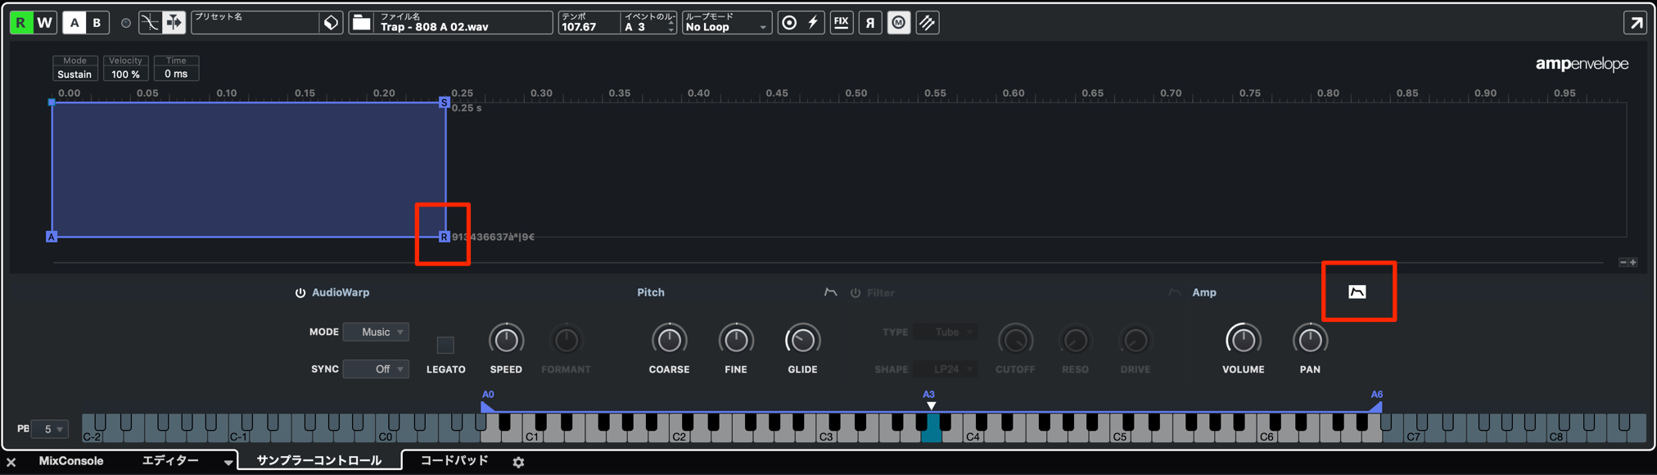Click the VOLUME knob

click(1243, 340)
